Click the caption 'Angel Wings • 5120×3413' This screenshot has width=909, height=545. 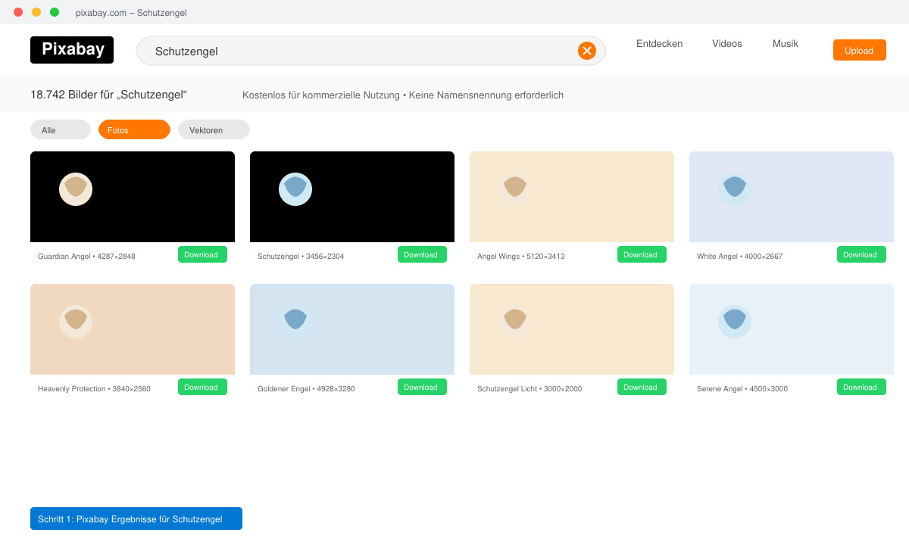point(520,257)
